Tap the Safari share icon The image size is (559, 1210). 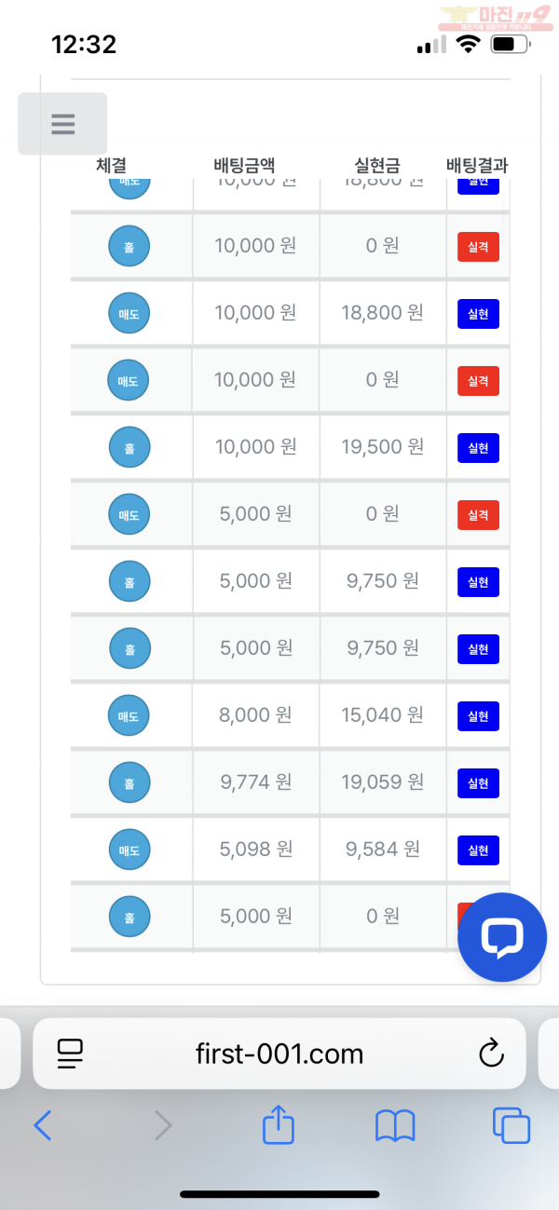[x=278, y=1125]
